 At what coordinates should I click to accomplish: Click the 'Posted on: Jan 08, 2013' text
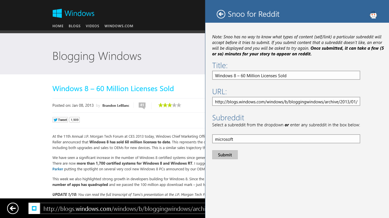pos(73,105)
